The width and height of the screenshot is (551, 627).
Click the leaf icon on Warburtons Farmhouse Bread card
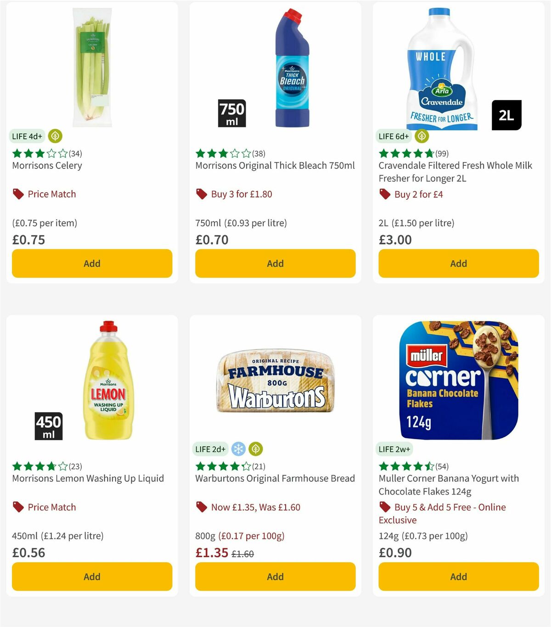[256, 449]
